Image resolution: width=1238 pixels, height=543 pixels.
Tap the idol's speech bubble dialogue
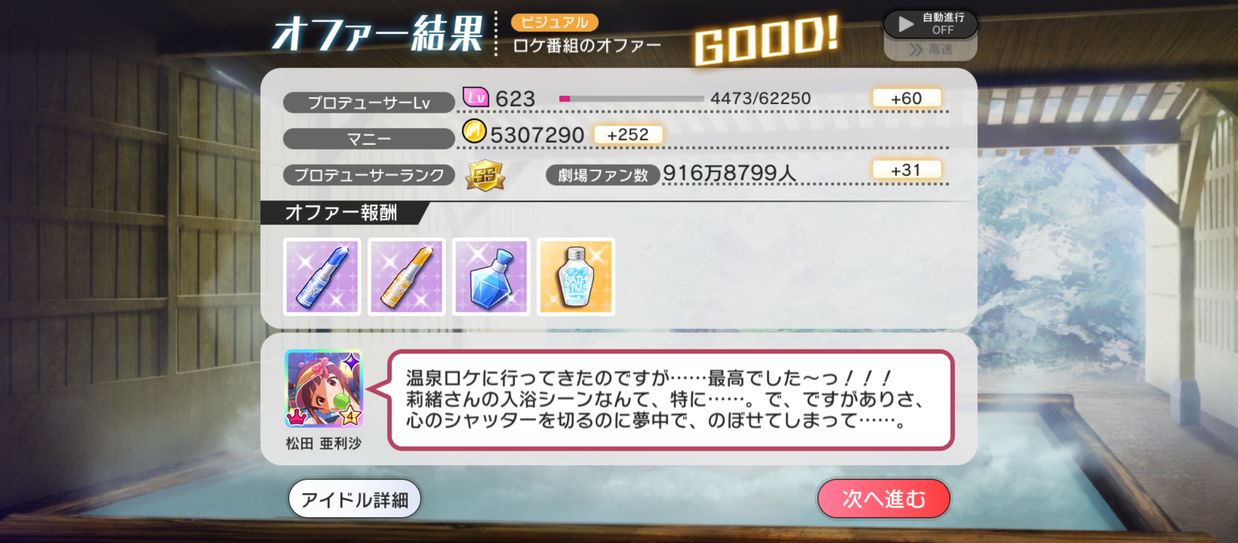[671, 400]
